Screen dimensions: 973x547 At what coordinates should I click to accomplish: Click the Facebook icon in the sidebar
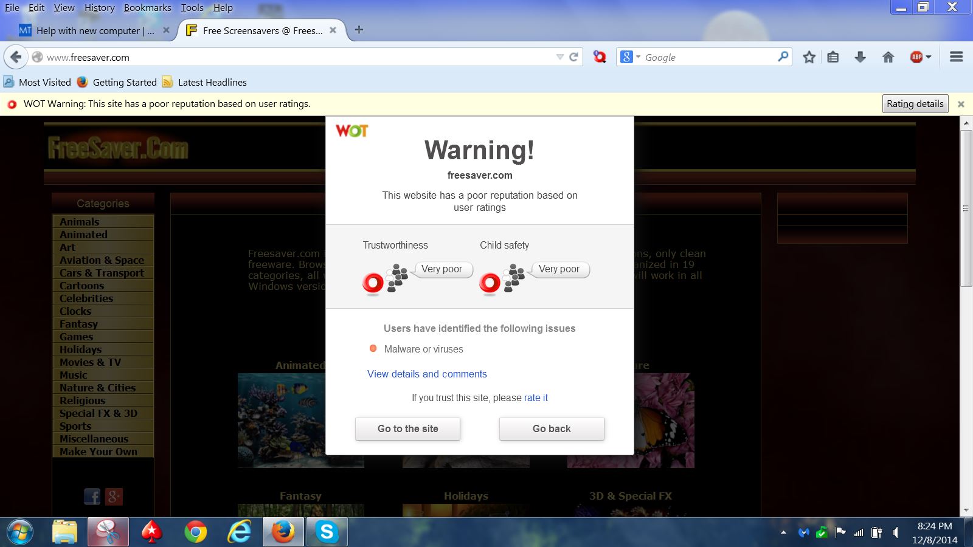pyautogui.click(x=92, y=497)
